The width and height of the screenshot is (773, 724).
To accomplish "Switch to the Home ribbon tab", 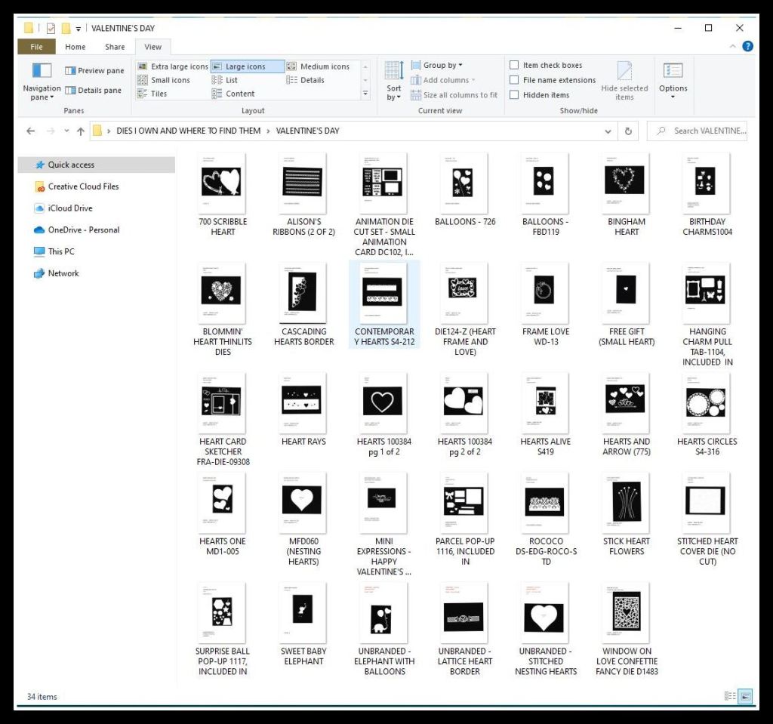I will coord(75,47).
